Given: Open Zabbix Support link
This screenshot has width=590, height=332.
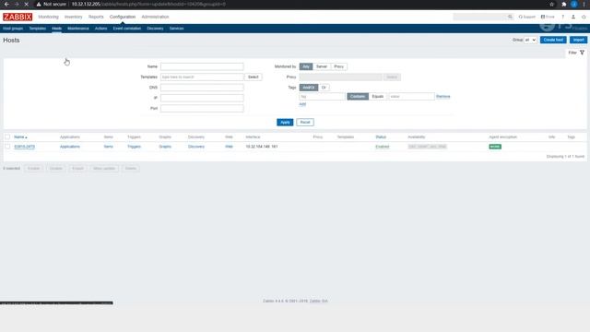Looking at the screenshot, I should tap(526, 17).
